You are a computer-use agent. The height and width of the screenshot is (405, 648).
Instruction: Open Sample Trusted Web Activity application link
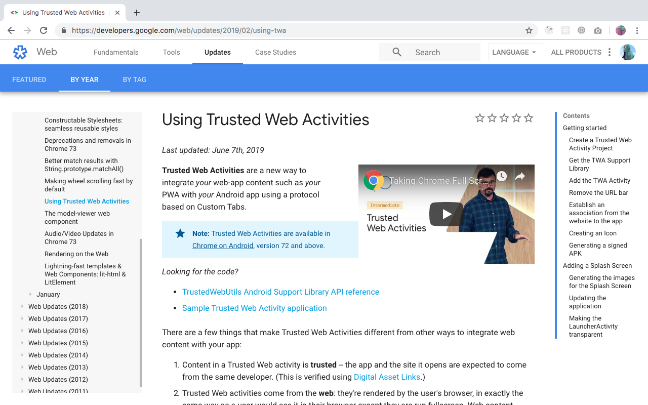pyautogui.click(x=255, y=308)
